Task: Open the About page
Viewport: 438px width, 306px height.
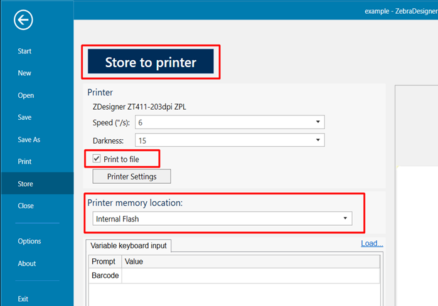Action: click(27, 264)
